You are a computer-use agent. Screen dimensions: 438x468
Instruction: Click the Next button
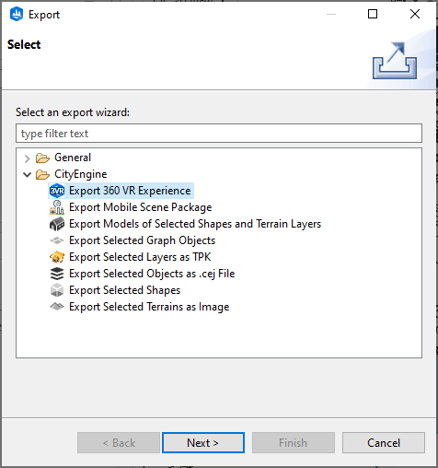(203, 443)
